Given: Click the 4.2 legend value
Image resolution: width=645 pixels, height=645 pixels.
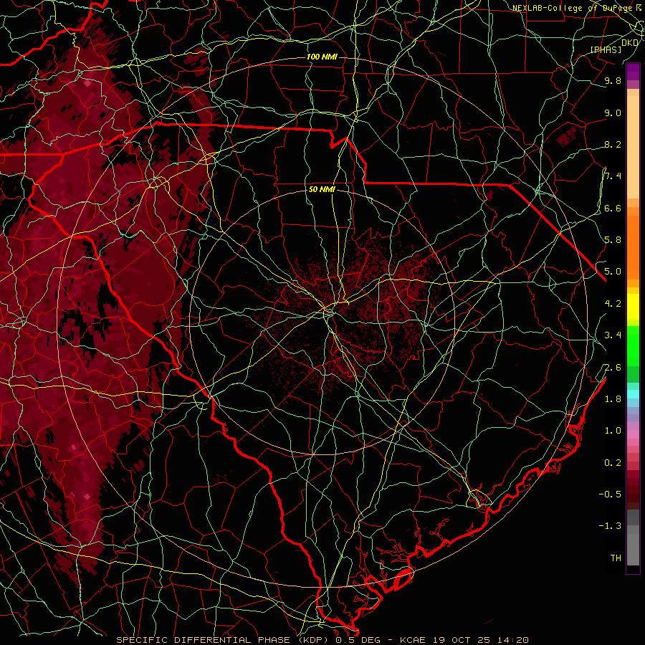Looking at the screenshot, I should click(613, 303).
